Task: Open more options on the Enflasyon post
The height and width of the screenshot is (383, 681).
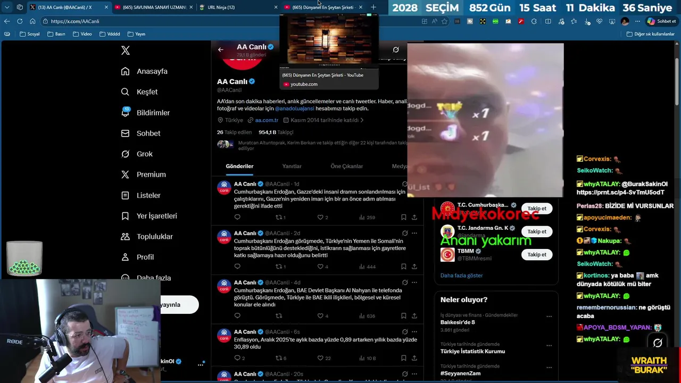Action: pyautogui.click(x=414, y=332)
